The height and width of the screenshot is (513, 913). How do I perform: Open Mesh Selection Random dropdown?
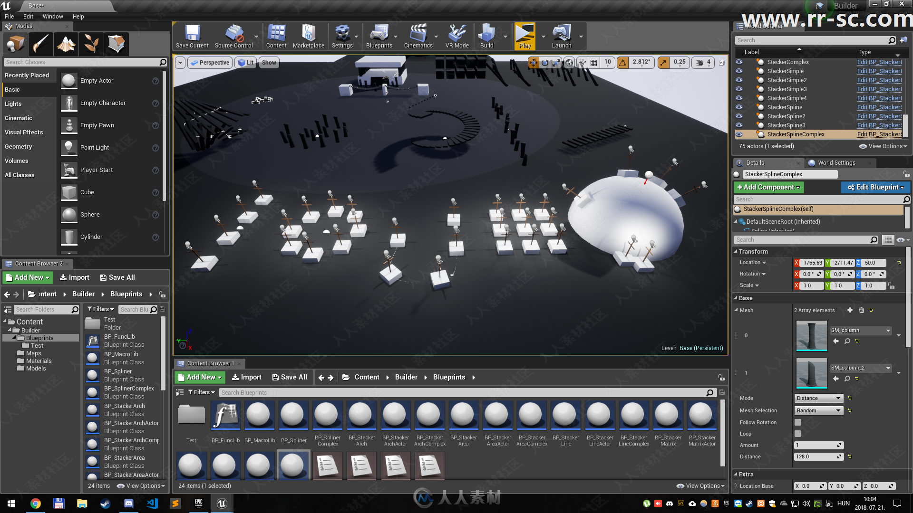pos(818,410)
